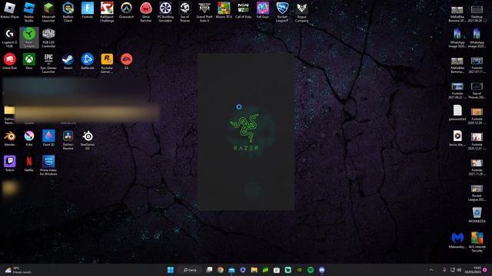
Task: Open File Explorer from taskbar
Action: 254,270
